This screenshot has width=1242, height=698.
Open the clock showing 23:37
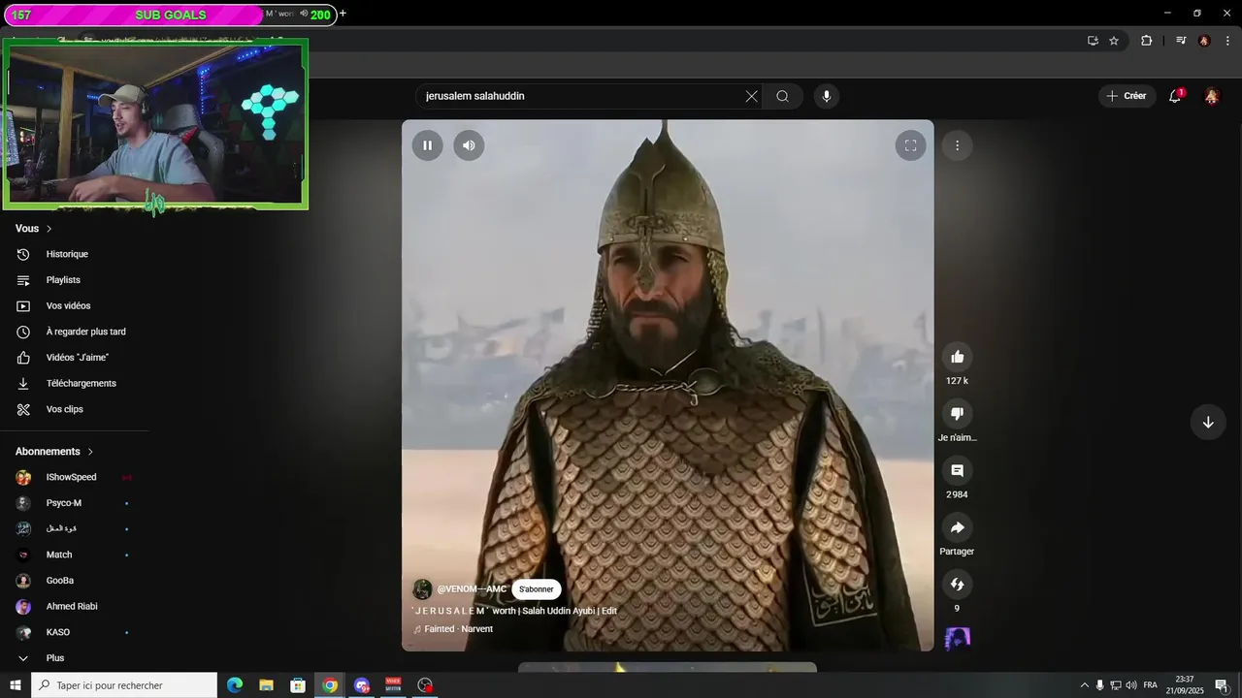(x=1185, y=685)
